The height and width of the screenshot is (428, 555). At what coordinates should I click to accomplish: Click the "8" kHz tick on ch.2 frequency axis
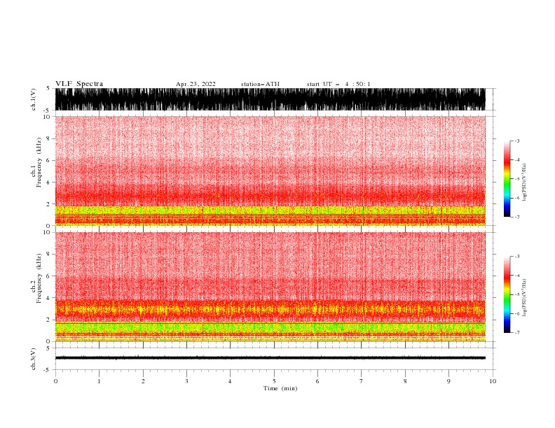[x=48, y=255]
